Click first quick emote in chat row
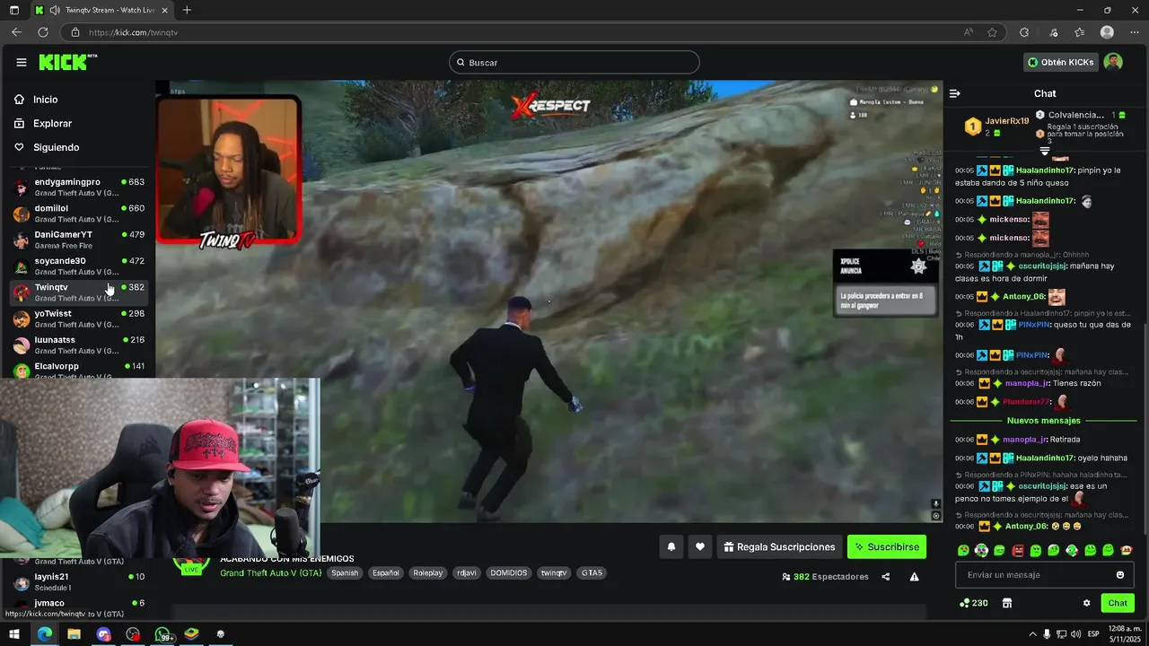 pos(963,550)
